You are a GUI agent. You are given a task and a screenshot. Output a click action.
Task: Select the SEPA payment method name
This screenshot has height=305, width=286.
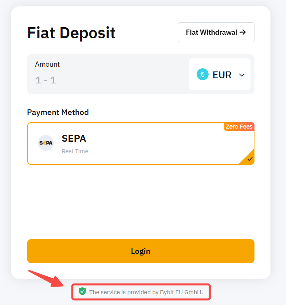click(x=74, y=139)
